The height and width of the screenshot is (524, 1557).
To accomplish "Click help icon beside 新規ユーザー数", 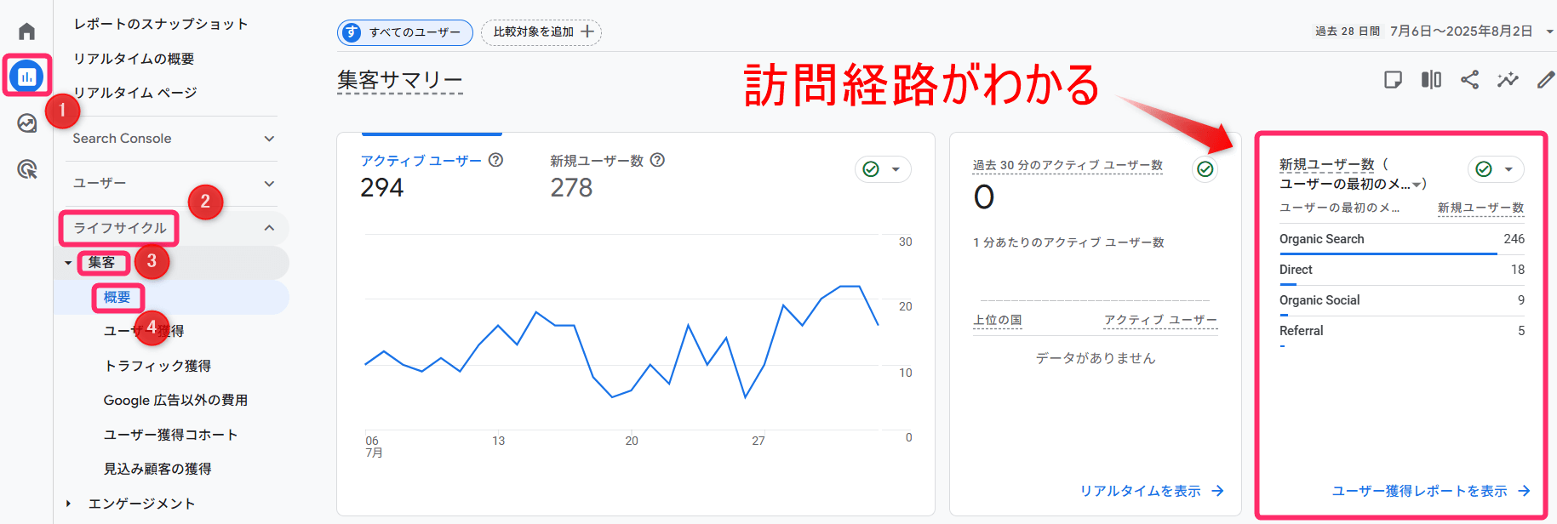I will 657,160.
